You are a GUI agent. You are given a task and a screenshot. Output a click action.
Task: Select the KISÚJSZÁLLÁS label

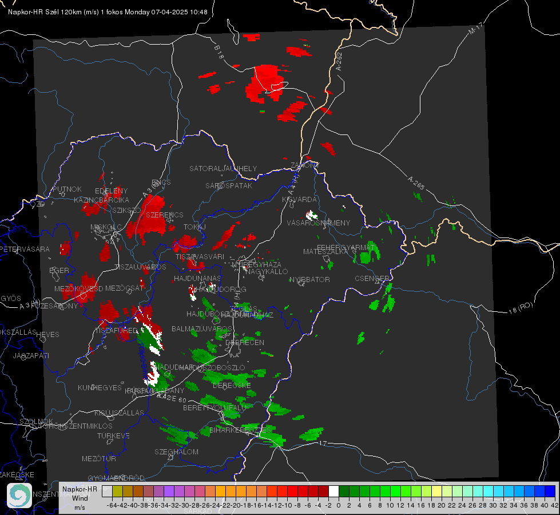coord(120,413)
